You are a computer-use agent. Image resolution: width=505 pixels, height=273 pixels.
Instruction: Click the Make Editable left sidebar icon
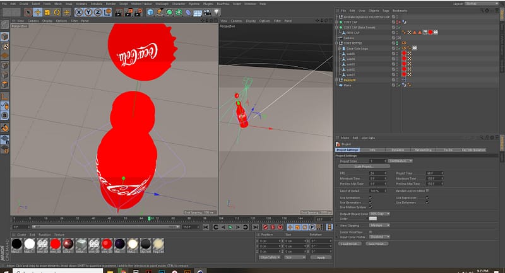(x=5, y=25)
